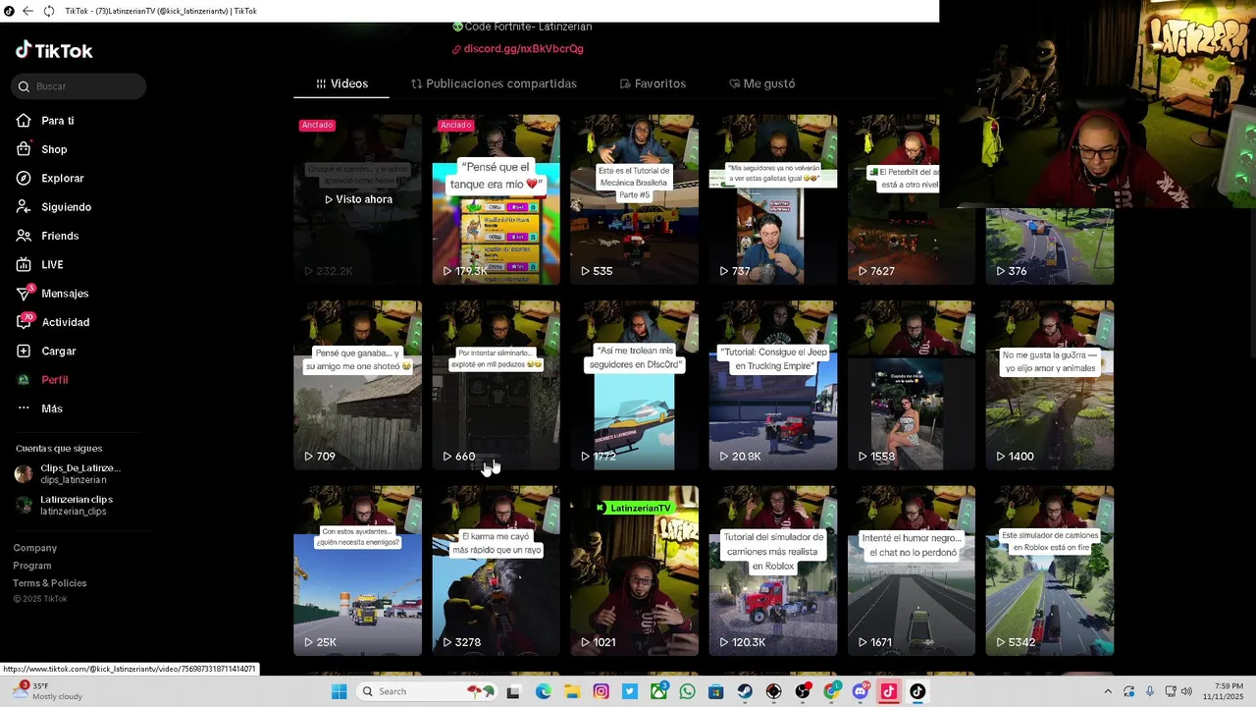Open Task View from the taskbar
The image size is (1256, 707).
click(x=512, y=691)
